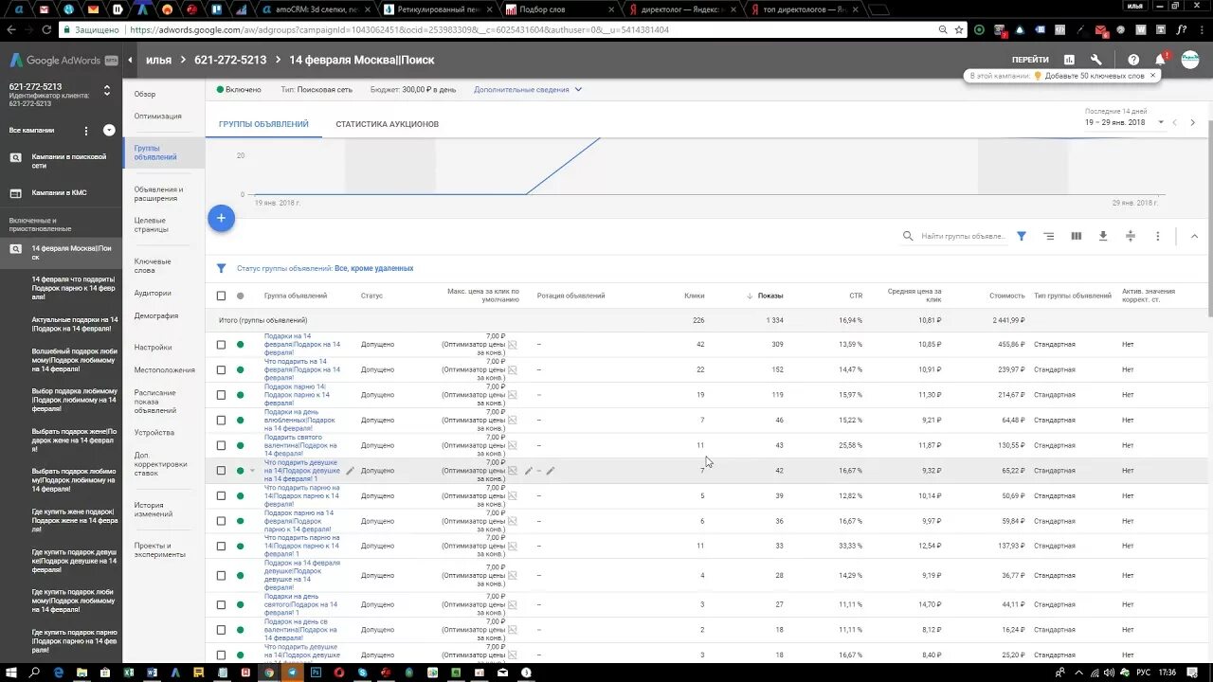Click the browser back arrow
Image resolution: width=1213 pixels, height=682 pixels.
(11, 29)
